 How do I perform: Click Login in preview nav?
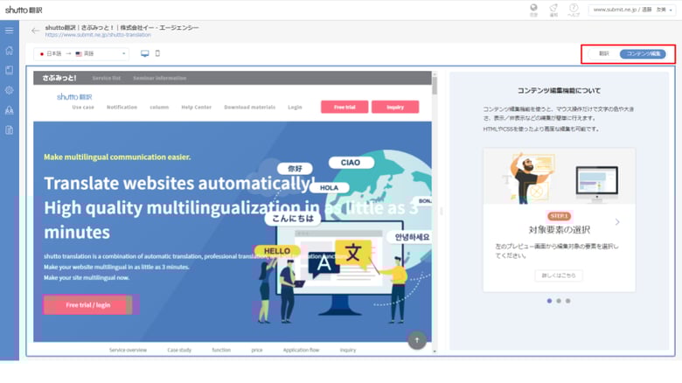295,107
